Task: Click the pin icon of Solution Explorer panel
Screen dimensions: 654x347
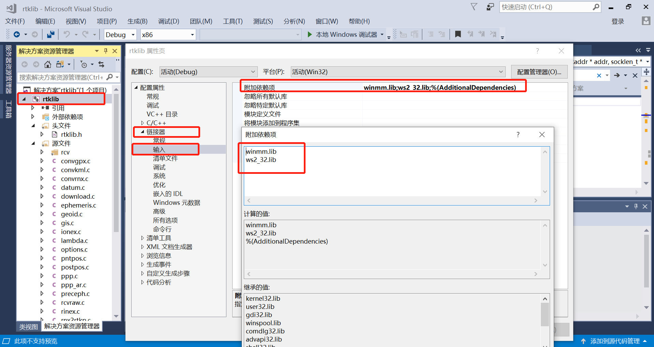Action: point(106,51)
